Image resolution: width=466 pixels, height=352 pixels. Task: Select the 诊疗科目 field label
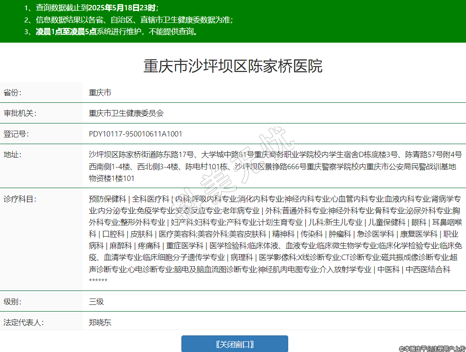(x=20, y=198)
